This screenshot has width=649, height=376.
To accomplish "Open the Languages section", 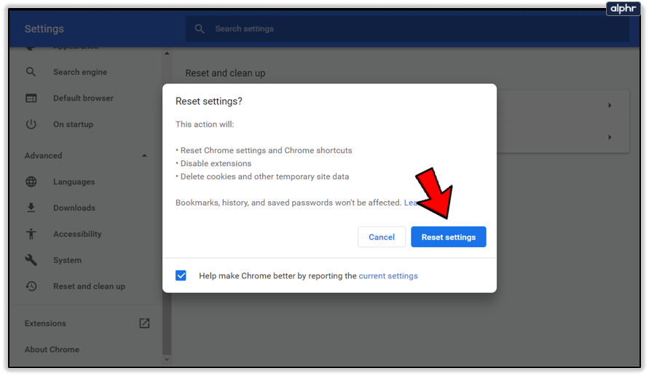I will (74, 181).
